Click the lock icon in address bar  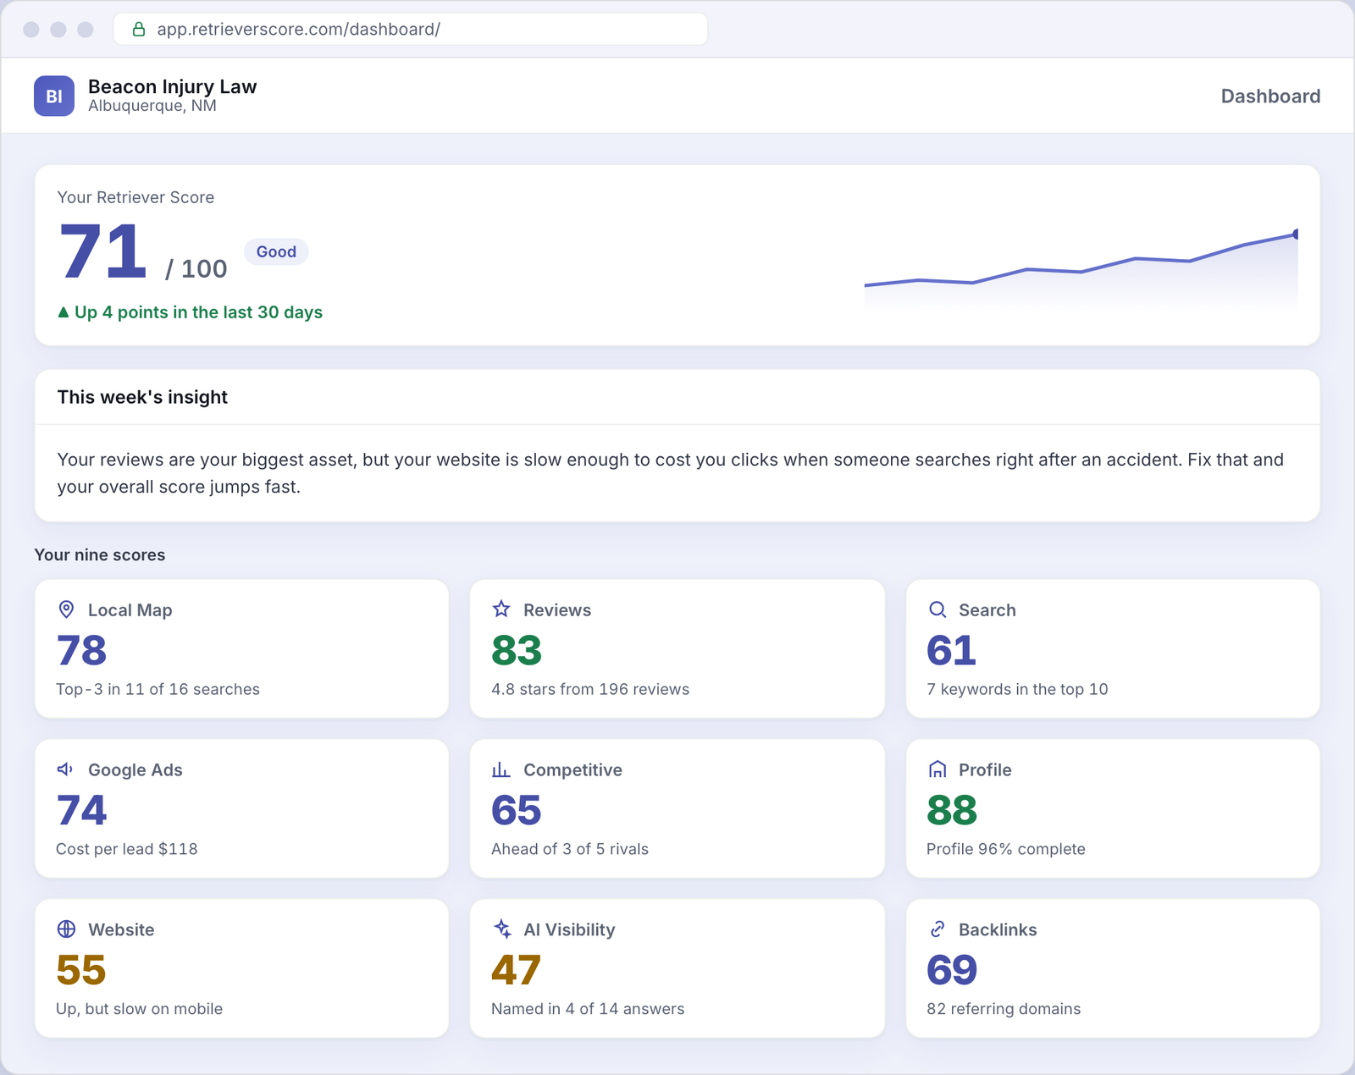pyautogui.click(x=139, y=30)
